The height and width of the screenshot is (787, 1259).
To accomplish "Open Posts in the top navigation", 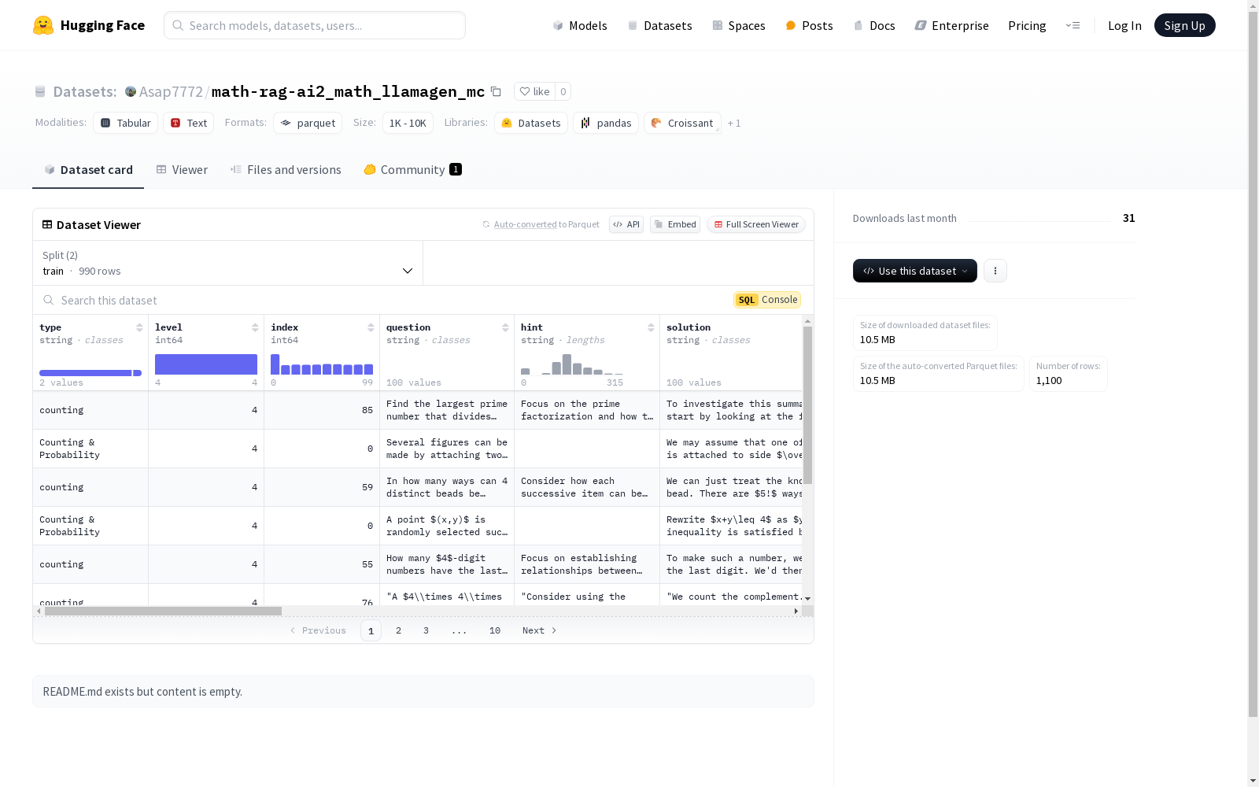I will pyautogui.click(x=810, y=25).
